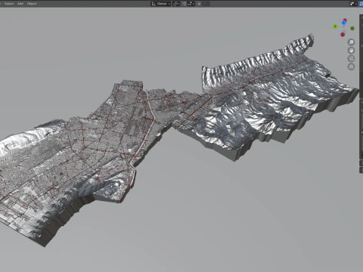Toggle the viewport gizmo visibility icon
This screenshot has height=272, width=363.
[352, 4]
